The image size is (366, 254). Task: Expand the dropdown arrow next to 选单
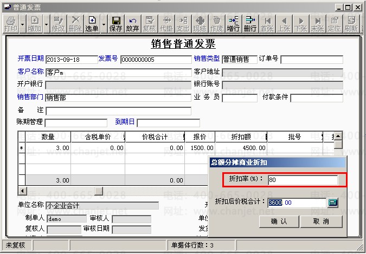point(104,24)
